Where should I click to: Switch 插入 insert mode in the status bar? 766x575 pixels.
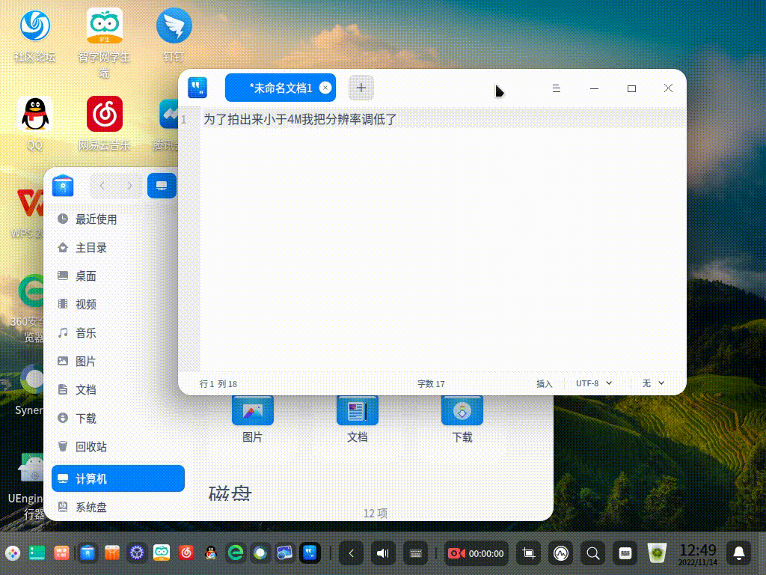[x=544, y=383]
